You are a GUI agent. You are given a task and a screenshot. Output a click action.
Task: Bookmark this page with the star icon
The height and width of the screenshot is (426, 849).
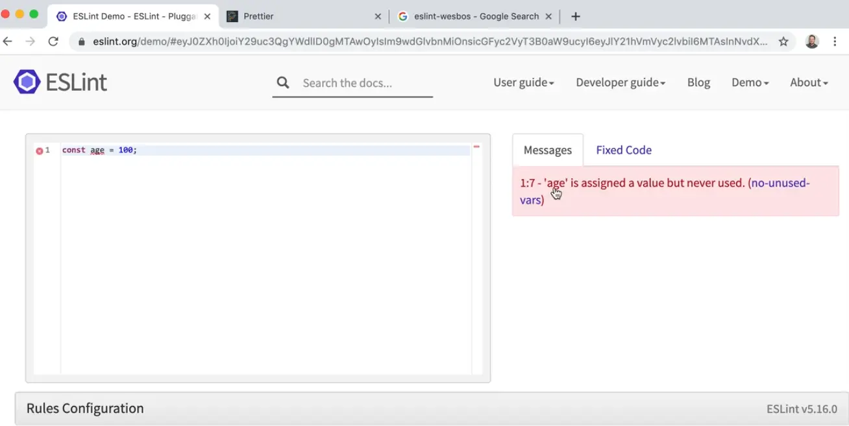(x=783, y=41)
